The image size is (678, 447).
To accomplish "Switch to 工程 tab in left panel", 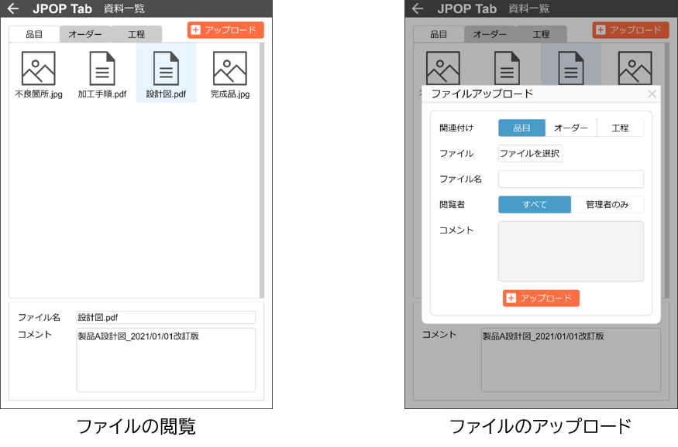I will click(136, 34).
